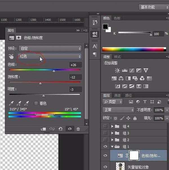Pick the add-to-sample eyedropper

(19, 103)
